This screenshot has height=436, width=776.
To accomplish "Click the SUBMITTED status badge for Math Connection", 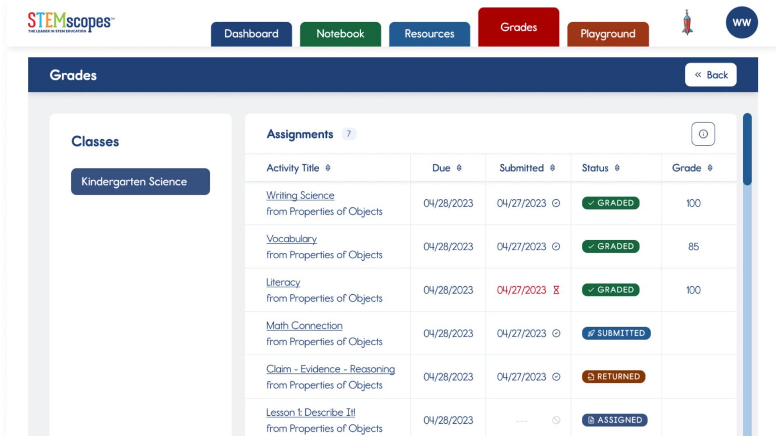I will [616, 334].
